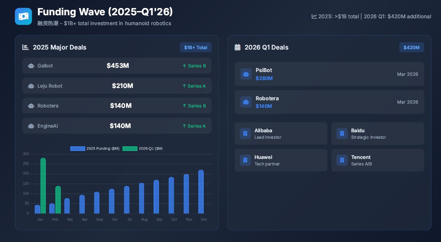Select the Leju Robot $210M amount
The image size is (441, 242).
point(123,86)
